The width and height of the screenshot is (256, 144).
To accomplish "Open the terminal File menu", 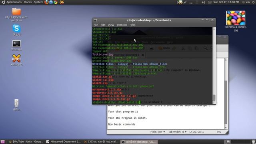I will (96, 25).
